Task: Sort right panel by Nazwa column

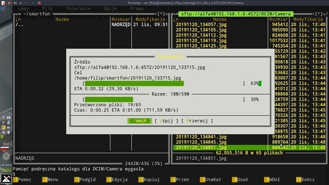Action: [220, 20]
